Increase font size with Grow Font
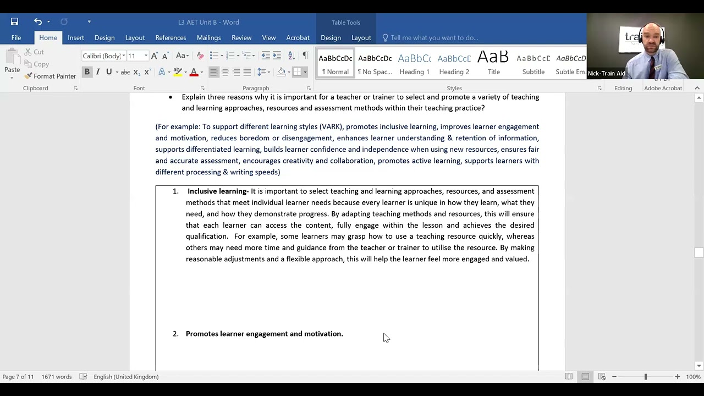The image size is (704, 396). tap(155, 56)
